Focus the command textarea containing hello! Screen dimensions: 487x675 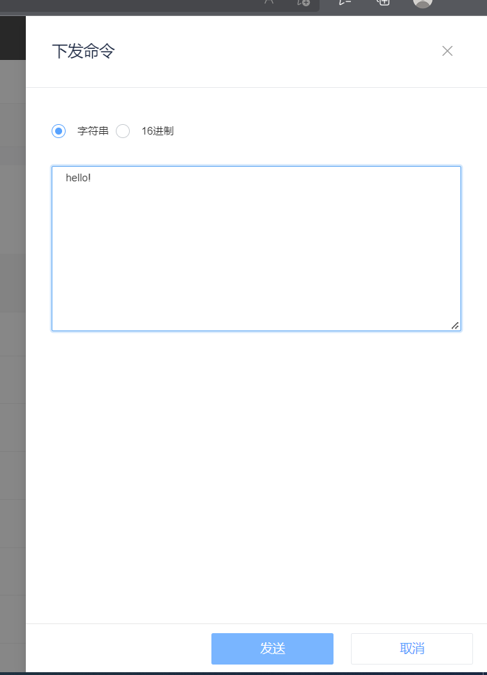256,248
